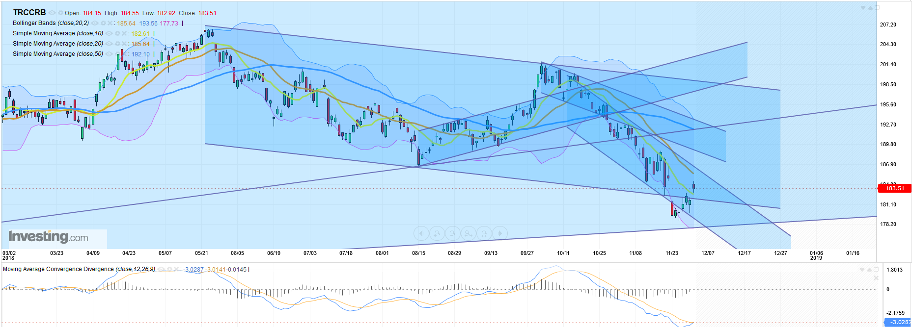Click the Bollinger lower band value 177.73
The width and height of the screenshot is (912, 327).
click(x=169, y=24)
